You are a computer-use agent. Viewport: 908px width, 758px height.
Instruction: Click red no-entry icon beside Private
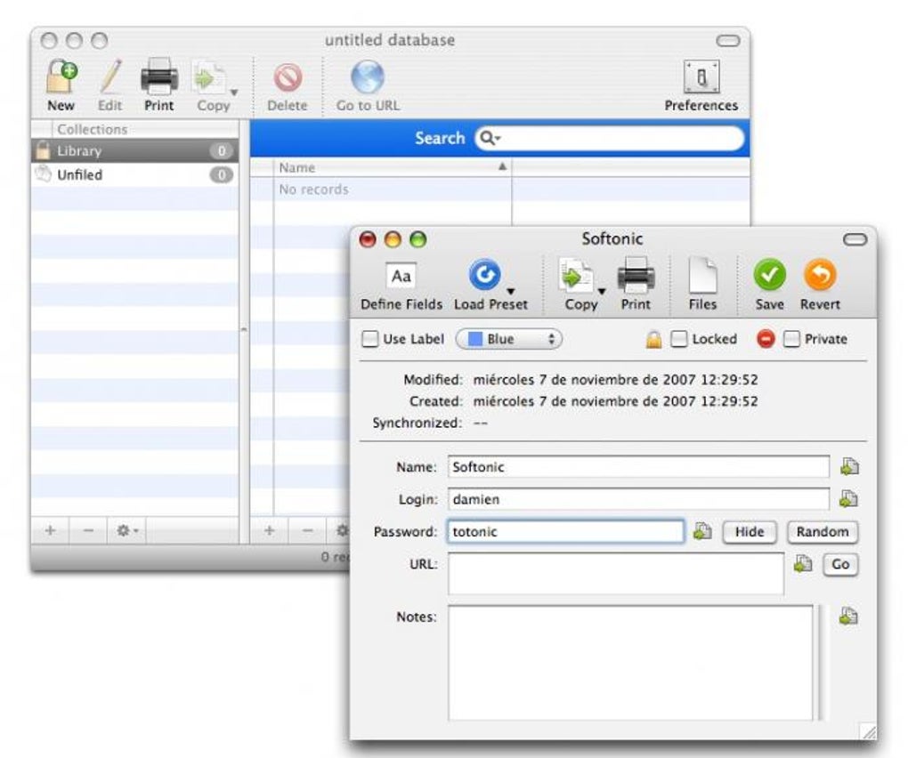766,339
